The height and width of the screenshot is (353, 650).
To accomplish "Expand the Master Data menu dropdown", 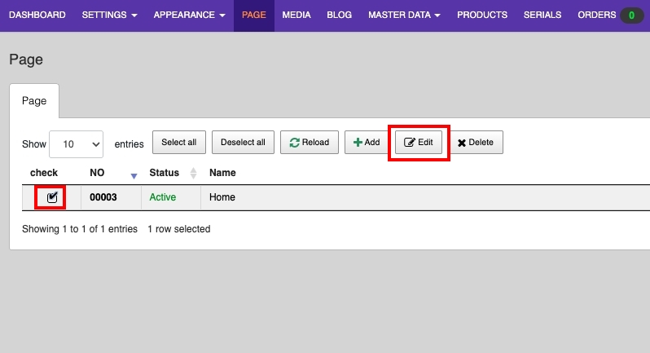I will [404, 15].
